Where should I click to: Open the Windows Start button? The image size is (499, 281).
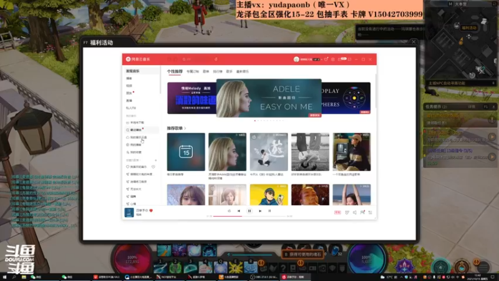pyautogui.click(x=4, y=277)
